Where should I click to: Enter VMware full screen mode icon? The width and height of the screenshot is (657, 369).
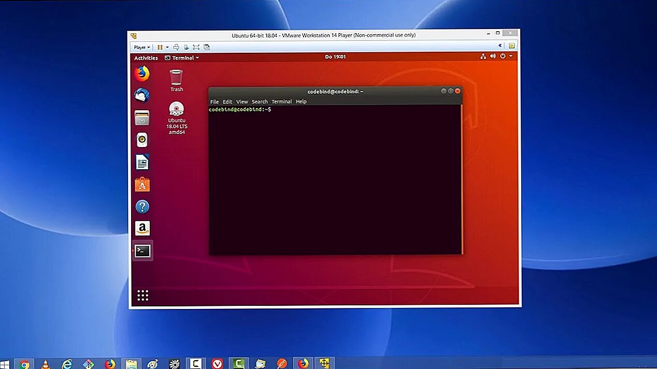(x=196, y=47)
